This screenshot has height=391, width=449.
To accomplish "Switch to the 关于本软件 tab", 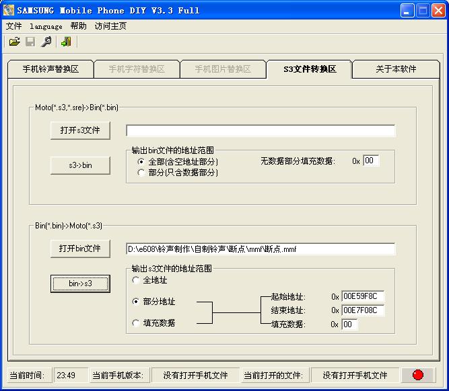I will 396,69.
